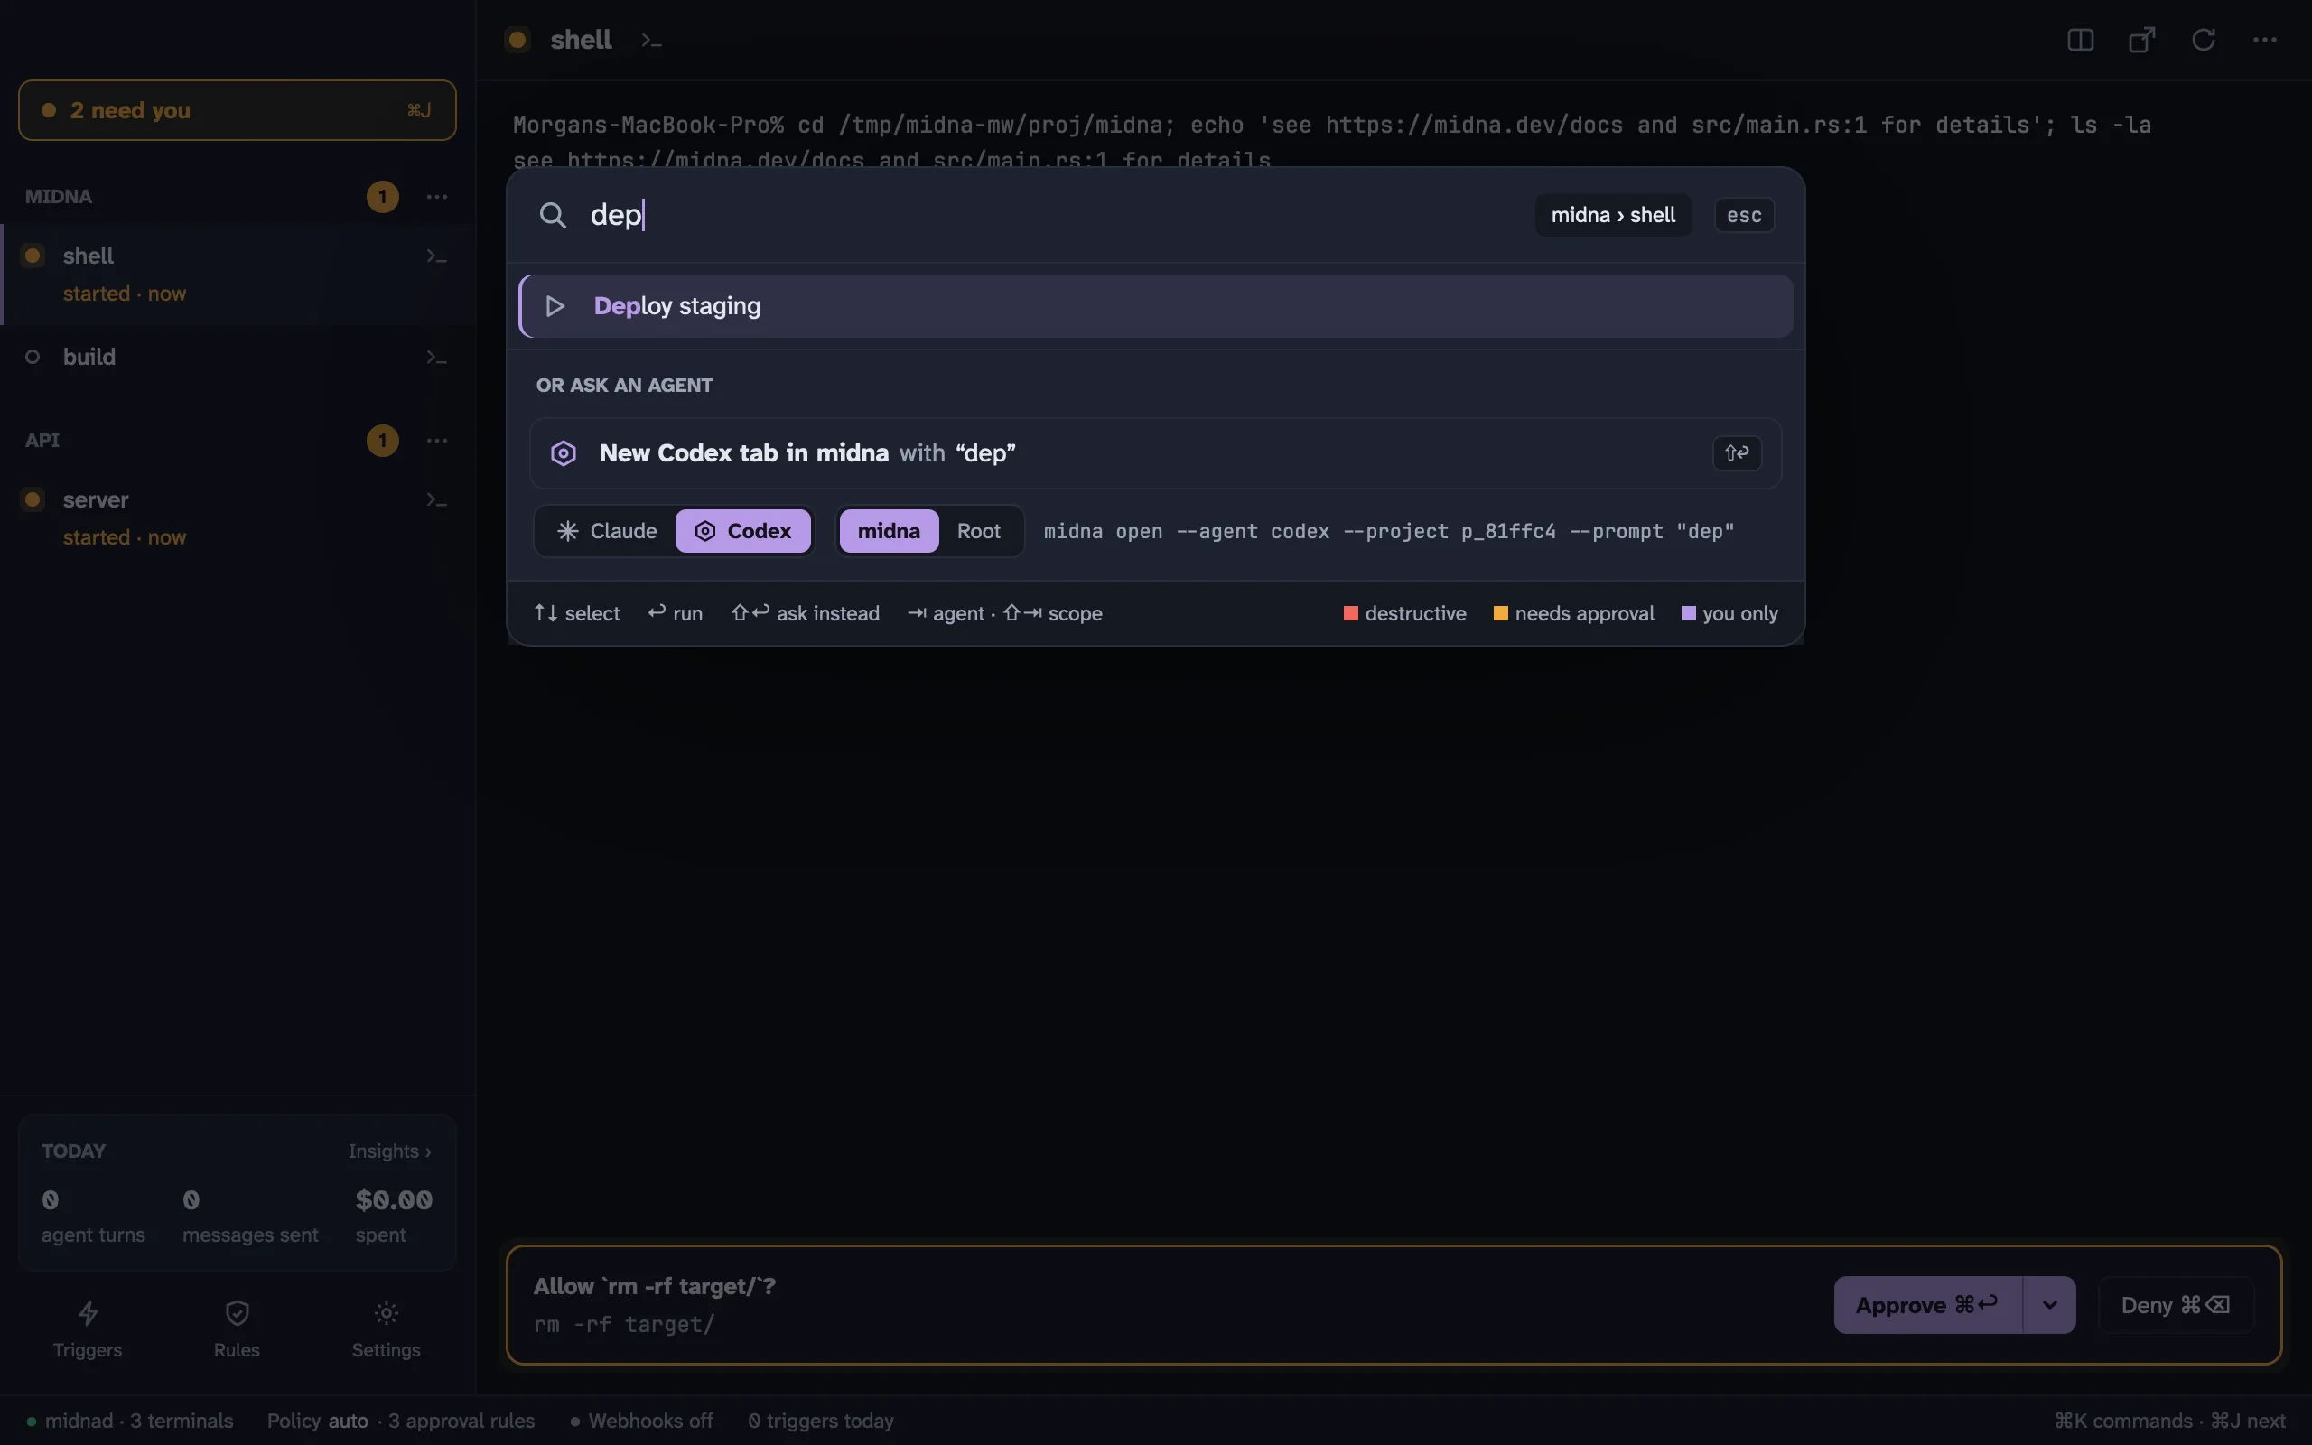The width and height of the screenshot is (2312, 1445).
Task: Click the play icon beside Deploy staging
Action: coord(555,306)
